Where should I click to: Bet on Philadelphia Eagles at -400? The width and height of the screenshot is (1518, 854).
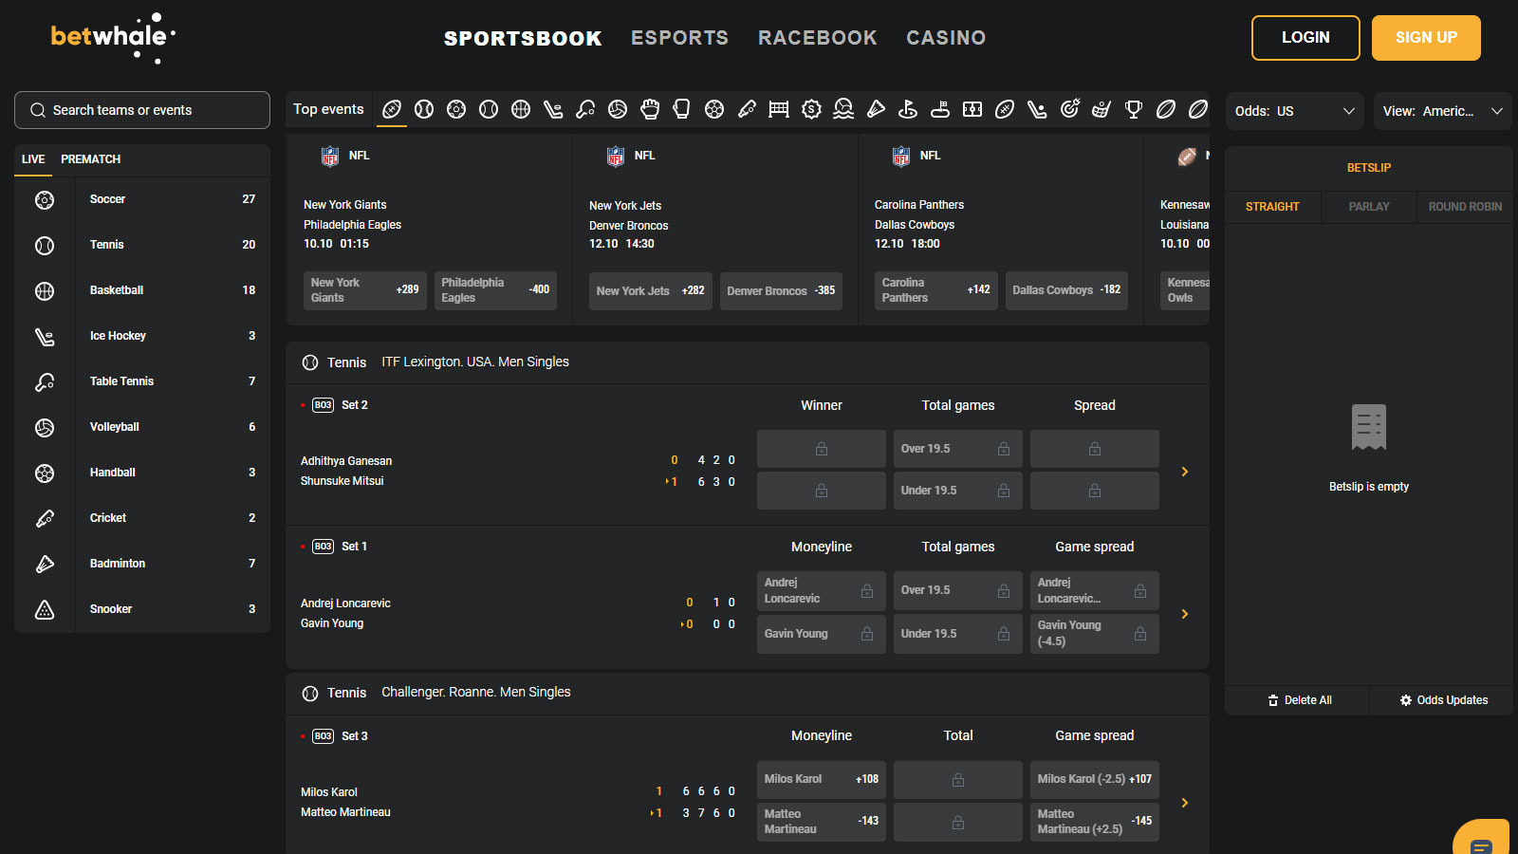point(495,290)
